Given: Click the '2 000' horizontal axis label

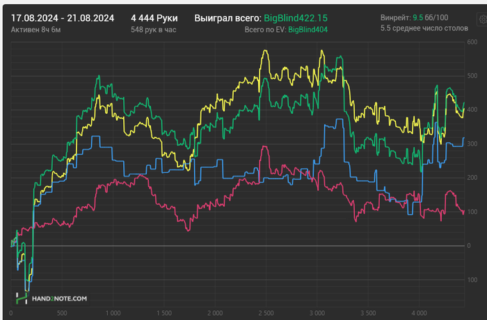Looking at the screenshot, I should [x=215, y=313].
